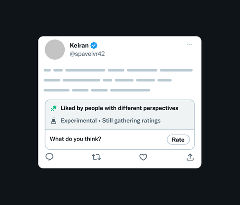
Task: Like the tweet with the heart icon
Action: (143, 157)
